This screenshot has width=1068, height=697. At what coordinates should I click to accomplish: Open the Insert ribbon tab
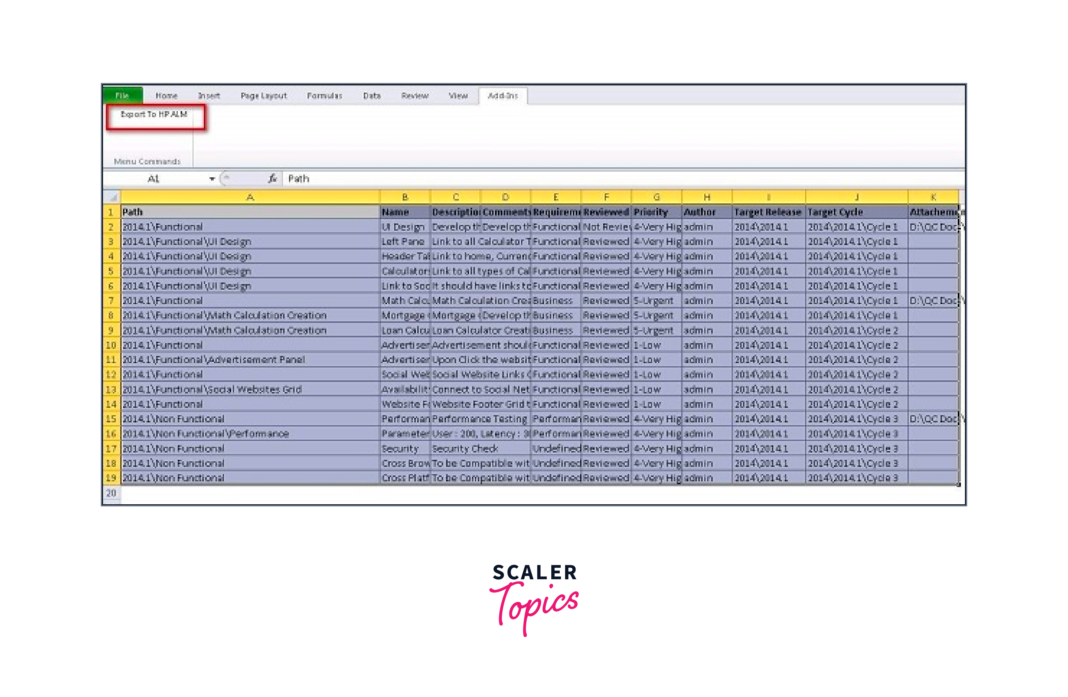[209, 95]
